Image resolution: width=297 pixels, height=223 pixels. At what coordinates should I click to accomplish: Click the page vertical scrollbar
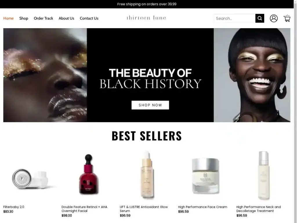[295, 111]
